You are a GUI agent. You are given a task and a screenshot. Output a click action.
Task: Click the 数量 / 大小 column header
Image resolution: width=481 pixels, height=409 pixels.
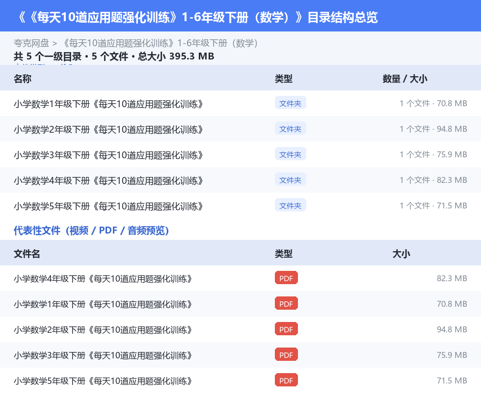404,79
